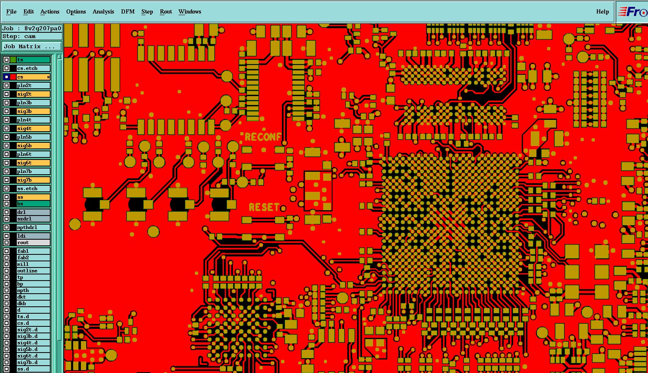Select the sig5b.d layer name
This screenshot has height=373, width=648.
click(x=34, y=349)
